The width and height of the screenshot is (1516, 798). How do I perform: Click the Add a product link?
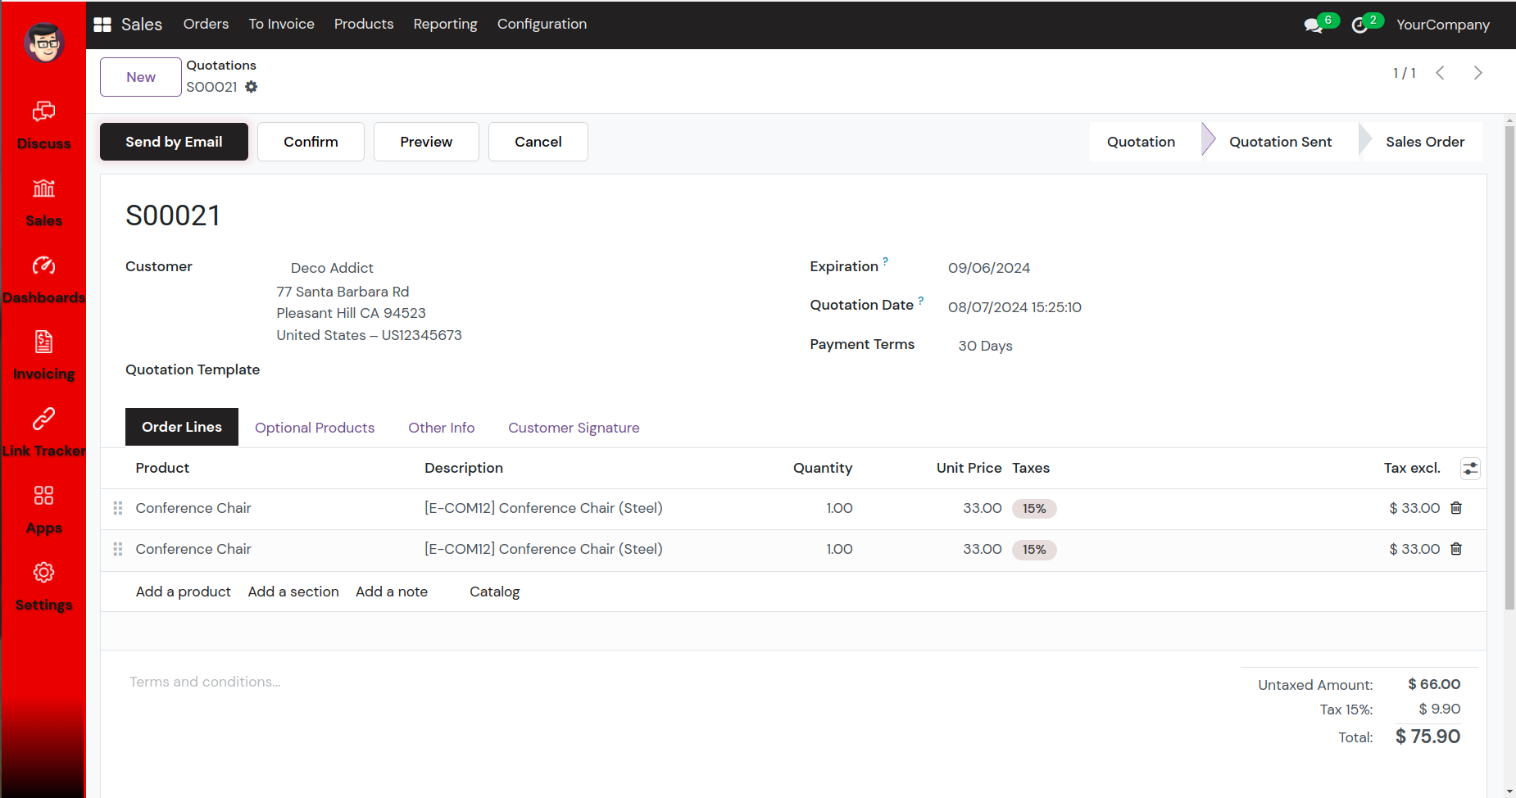click(183, 592)
